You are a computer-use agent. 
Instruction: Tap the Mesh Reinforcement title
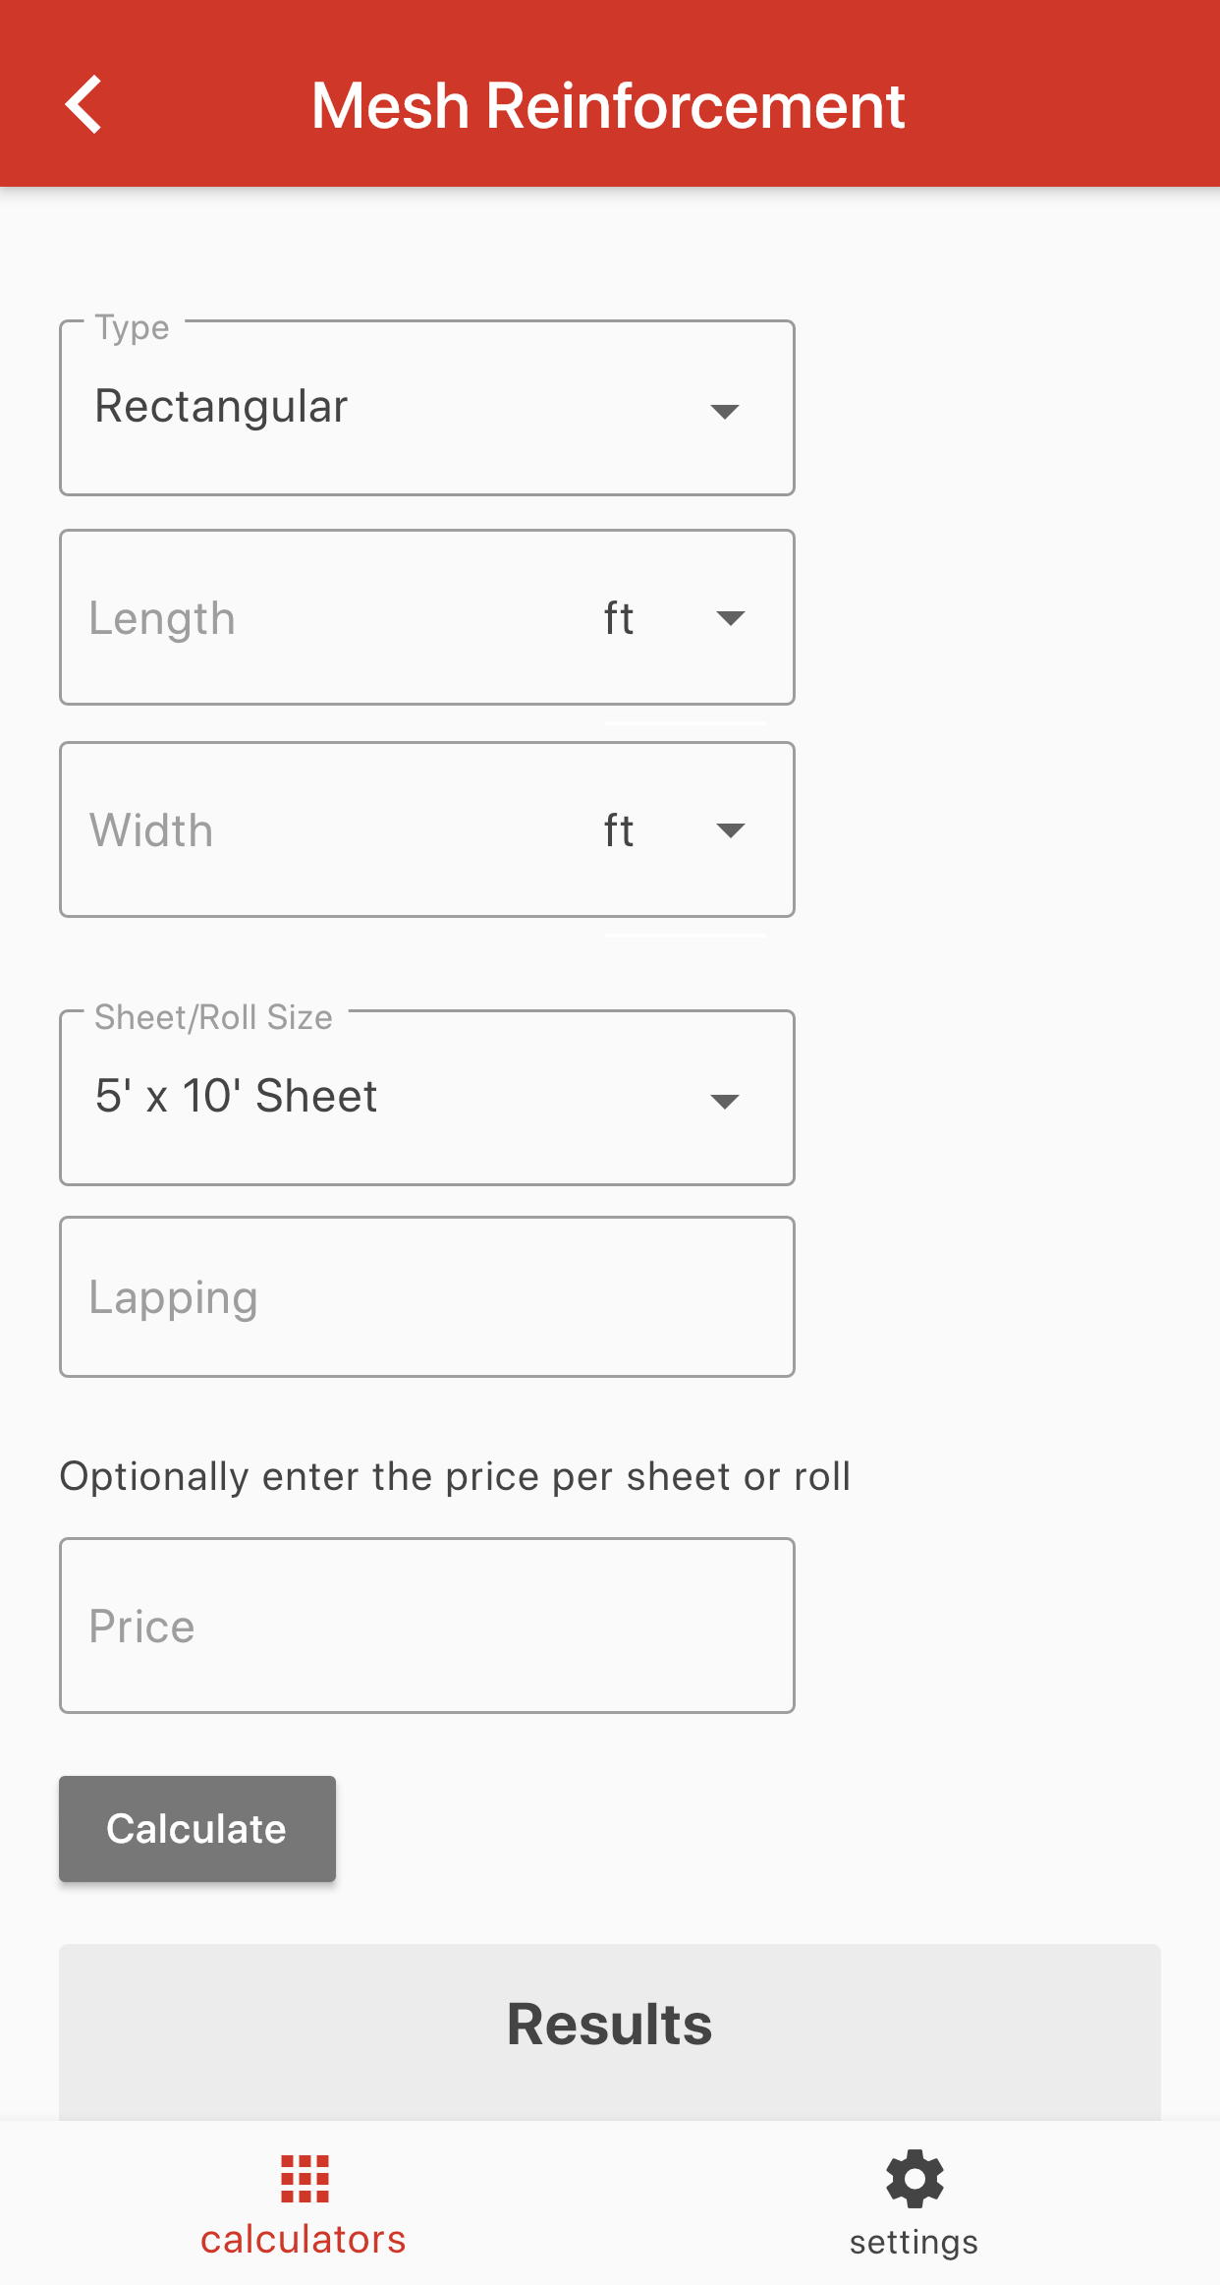click(608, 105)
